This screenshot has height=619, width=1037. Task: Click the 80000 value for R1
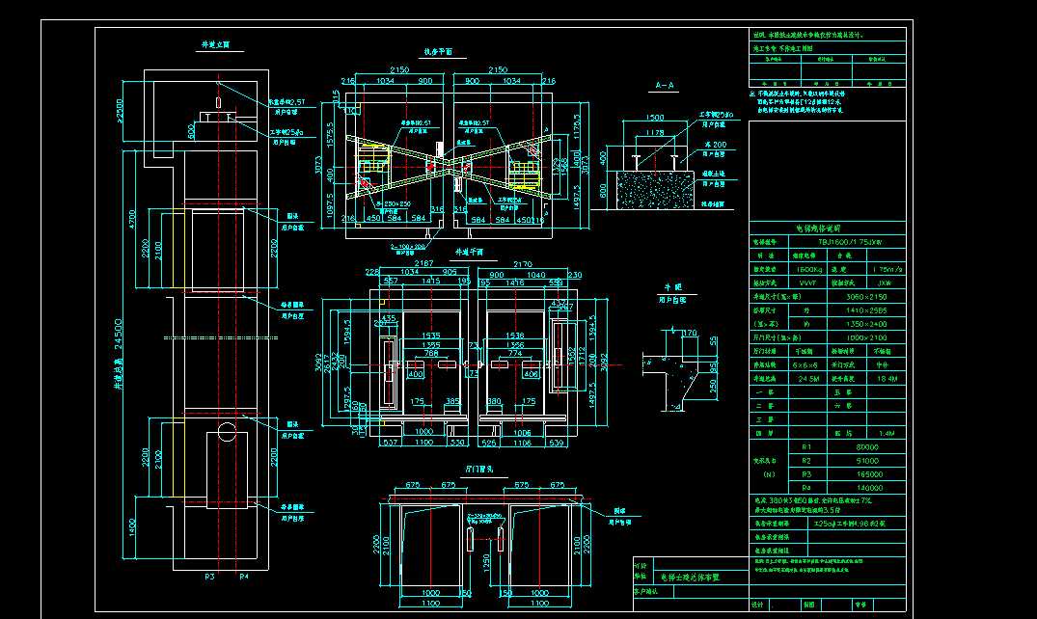click(x=867, y=447)
